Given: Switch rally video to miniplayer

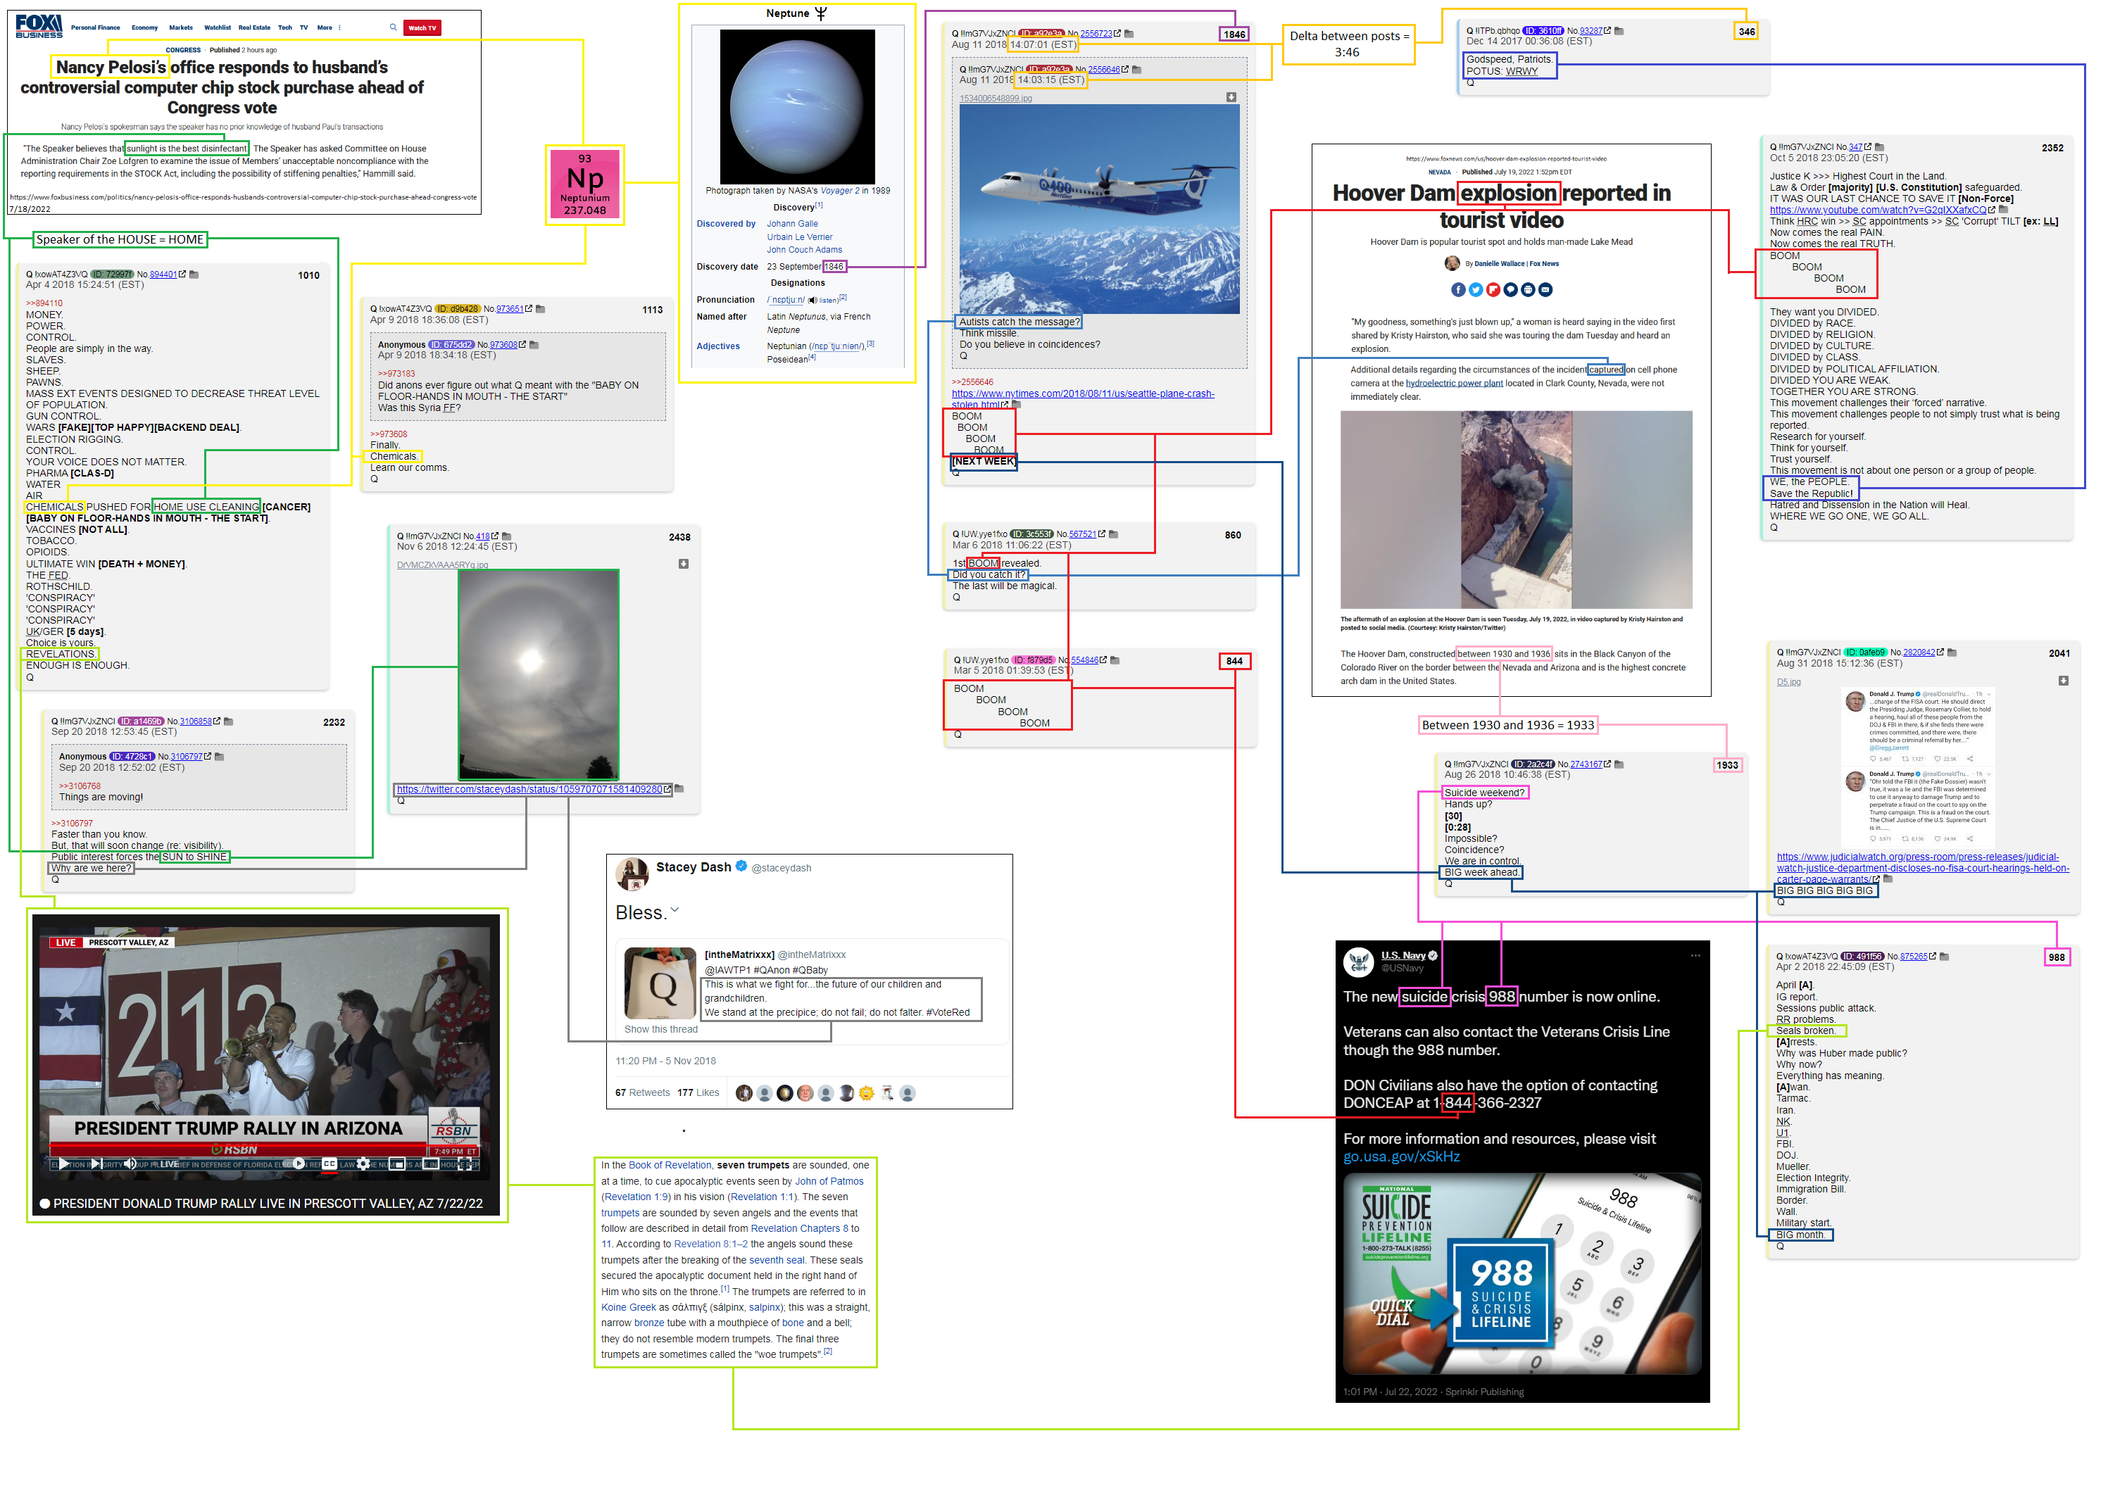Looking at the screenshot, I should pyautogui.click(x=397, y=1164).
